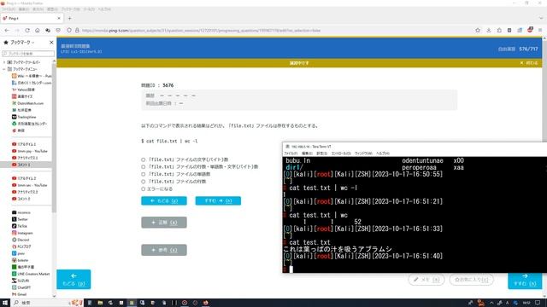
Task: Select answer: line count of file.txt
Action: [x=143, y=182]
